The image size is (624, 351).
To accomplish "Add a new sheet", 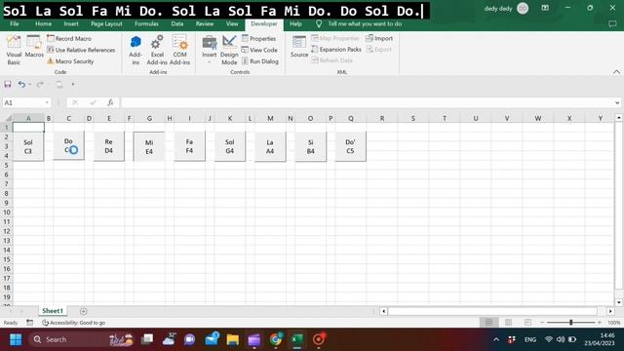I will (x=83, y=311).
